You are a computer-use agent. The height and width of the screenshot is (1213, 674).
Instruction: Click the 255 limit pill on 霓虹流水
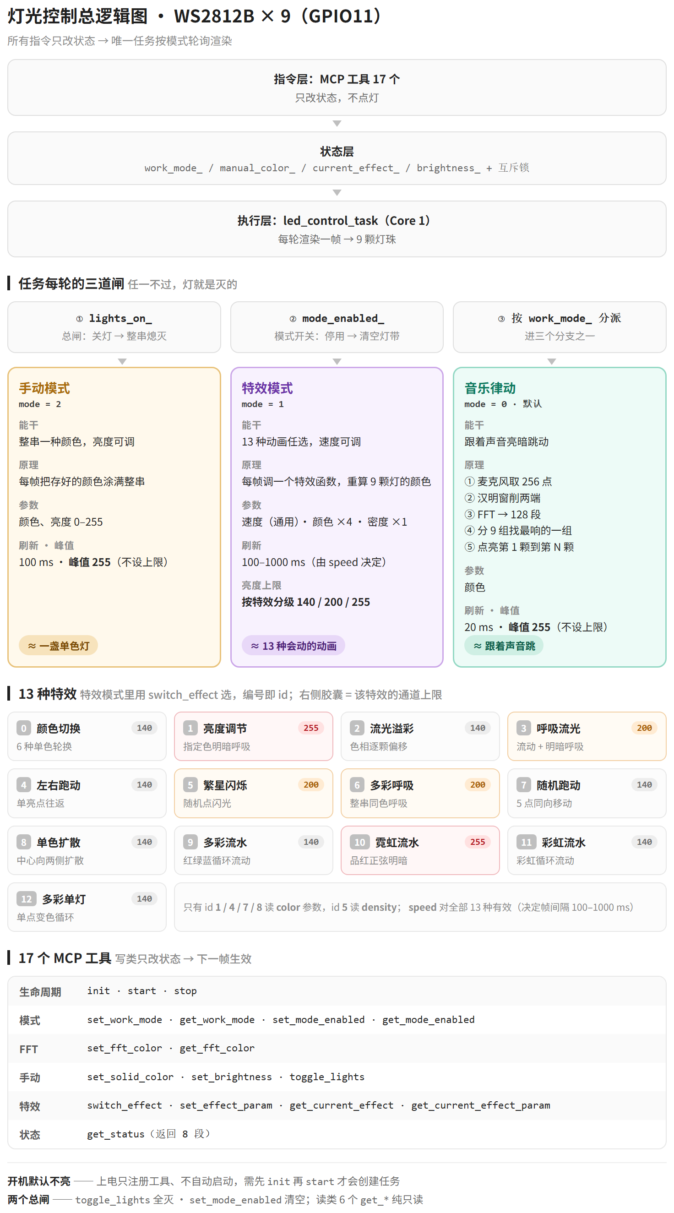coord(478,842)
